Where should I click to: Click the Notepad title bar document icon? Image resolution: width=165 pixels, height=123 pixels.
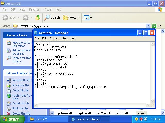pos(36,33)
